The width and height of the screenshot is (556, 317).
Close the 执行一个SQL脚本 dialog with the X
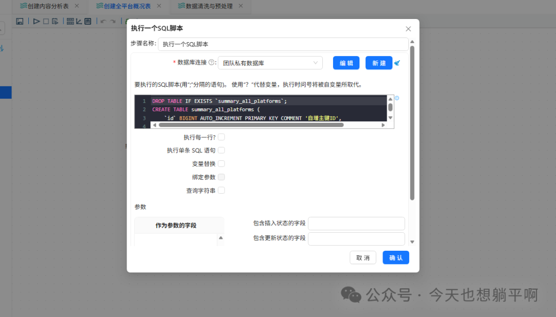pos(408,29)
